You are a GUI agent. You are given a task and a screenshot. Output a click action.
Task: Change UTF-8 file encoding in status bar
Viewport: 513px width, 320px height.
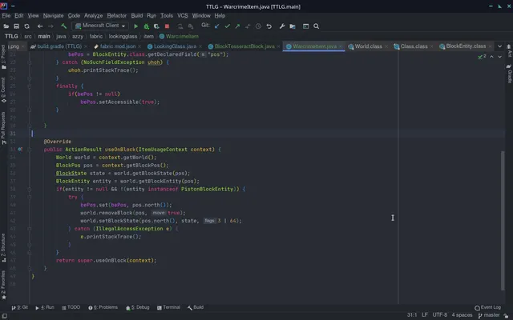(440, 315)
